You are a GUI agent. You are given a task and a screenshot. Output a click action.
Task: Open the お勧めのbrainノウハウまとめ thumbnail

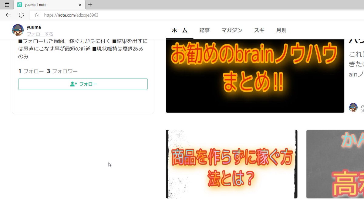tap(255, 76)
